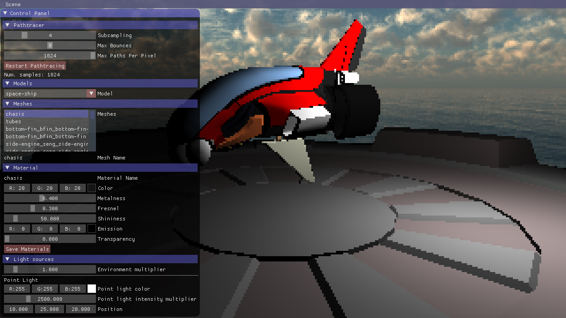Select tubes in Meshes list
Viewport: 566px width, 318px height.
(46, 121)
